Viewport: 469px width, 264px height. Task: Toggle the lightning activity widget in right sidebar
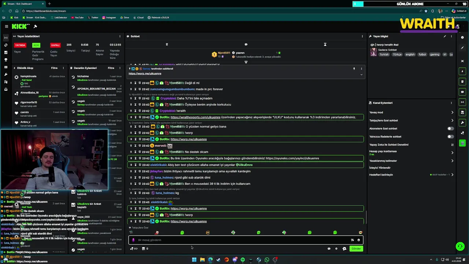(462, 71)
